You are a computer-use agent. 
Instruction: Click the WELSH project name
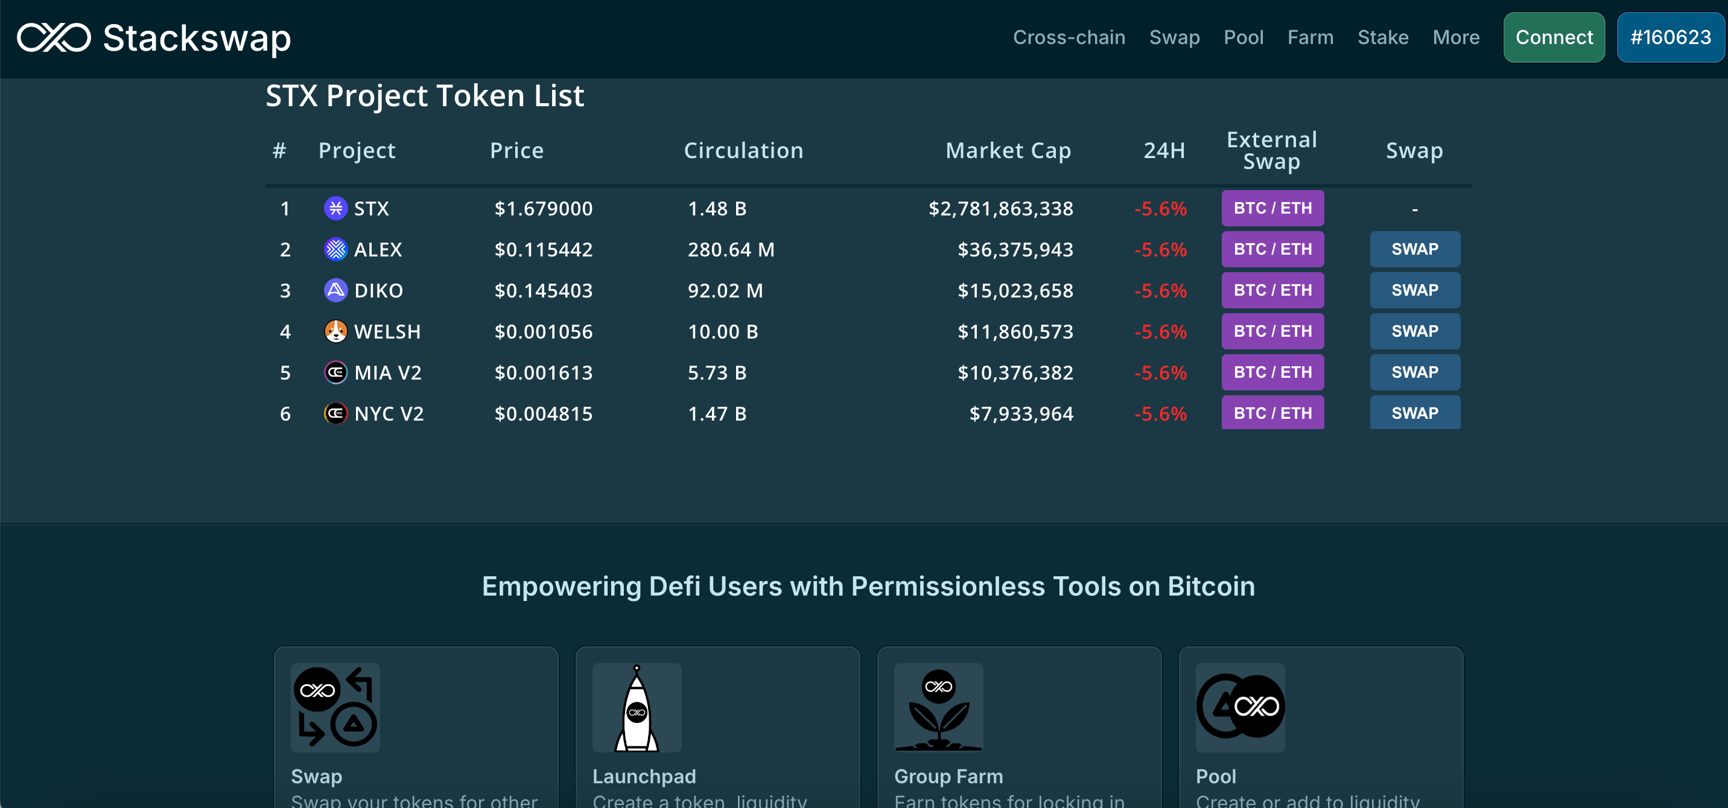click(387, 331)
